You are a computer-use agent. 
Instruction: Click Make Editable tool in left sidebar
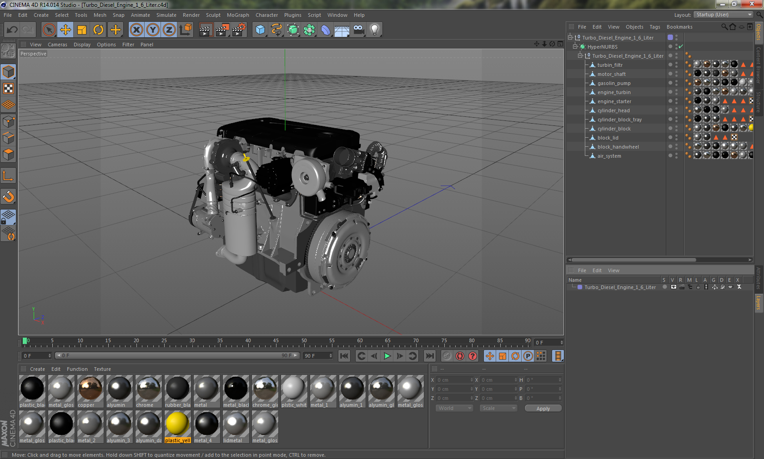[x=8, y=51]
